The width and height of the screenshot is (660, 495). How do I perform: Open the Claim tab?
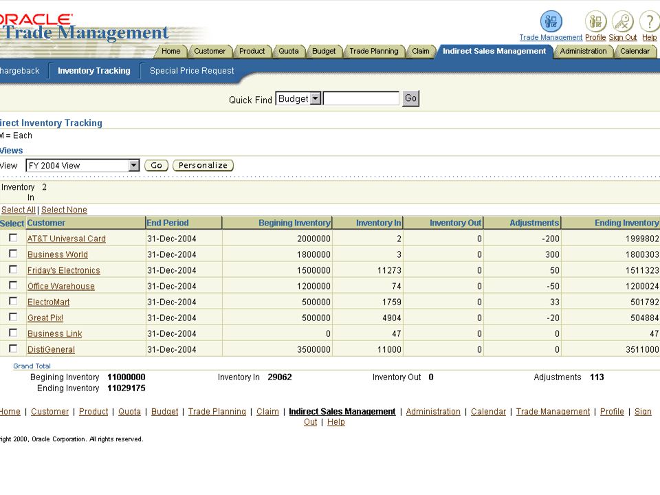coord(421,52)
